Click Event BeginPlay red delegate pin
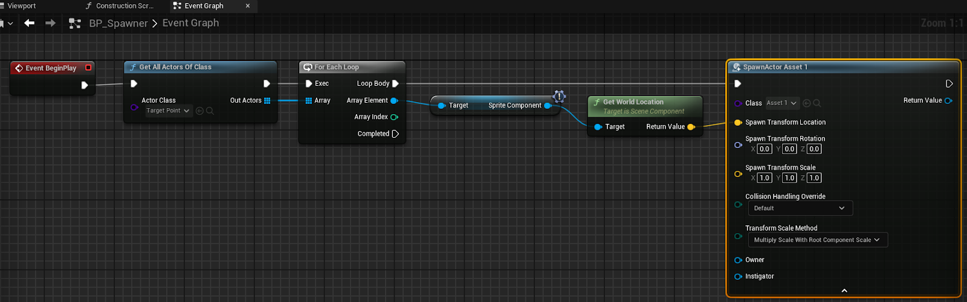 coord(88,68)
